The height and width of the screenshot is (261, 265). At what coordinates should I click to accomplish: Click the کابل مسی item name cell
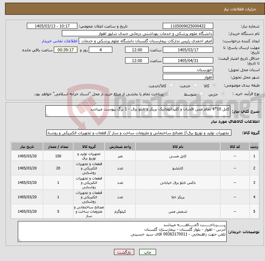[178, 156]
